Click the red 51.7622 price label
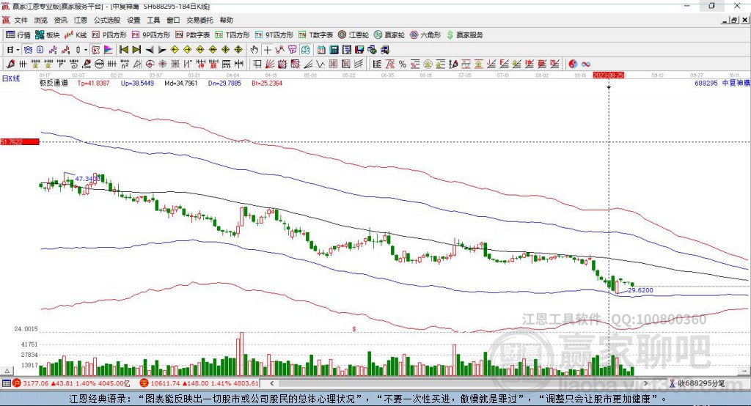The height and width of the screenshot is (406, 751). pyautogui.click(x=20, y=141)
